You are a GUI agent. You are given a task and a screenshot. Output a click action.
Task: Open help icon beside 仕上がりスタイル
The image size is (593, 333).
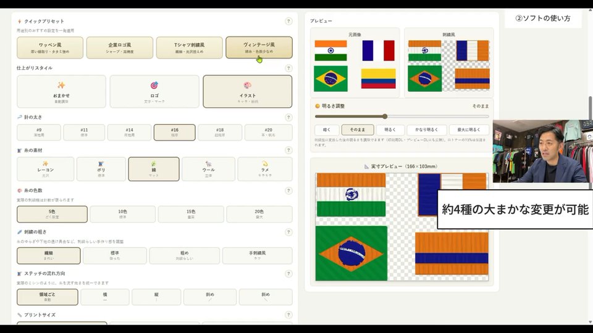pos(288,68)
